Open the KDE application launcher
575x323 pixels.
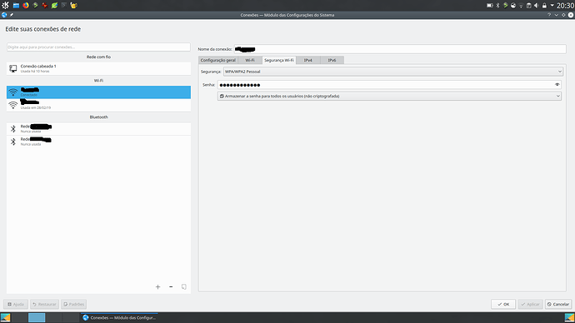click(5, 5)
